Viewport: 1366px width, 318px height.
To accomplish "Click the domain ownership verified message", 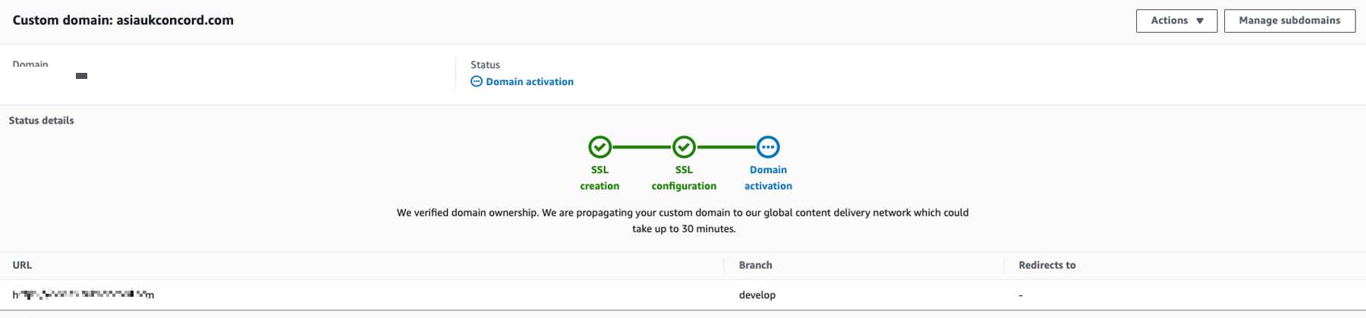I will point(683,221).
